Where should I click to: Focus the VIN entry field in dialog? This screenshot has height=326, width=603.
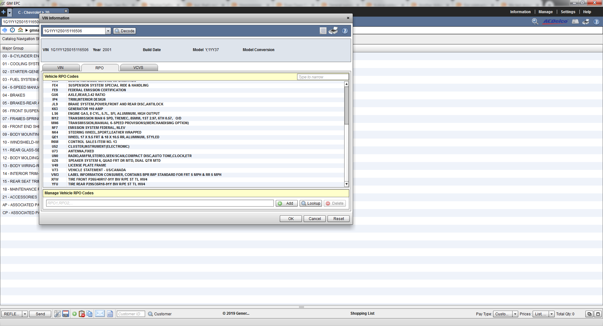74,31
